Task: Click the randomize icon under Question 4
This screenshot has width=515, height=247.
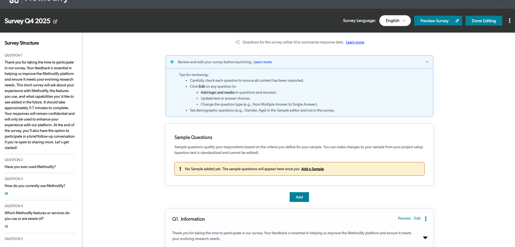Action: (6, 226)
